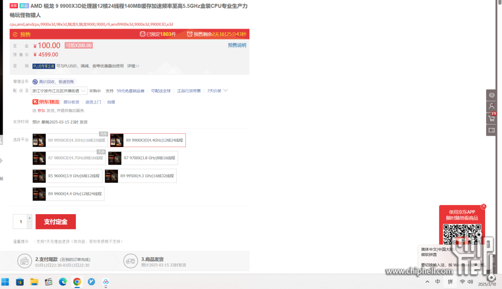Screen dimensions: 502x289
Task: Open the sidebar user account icon
Action: 491,107
